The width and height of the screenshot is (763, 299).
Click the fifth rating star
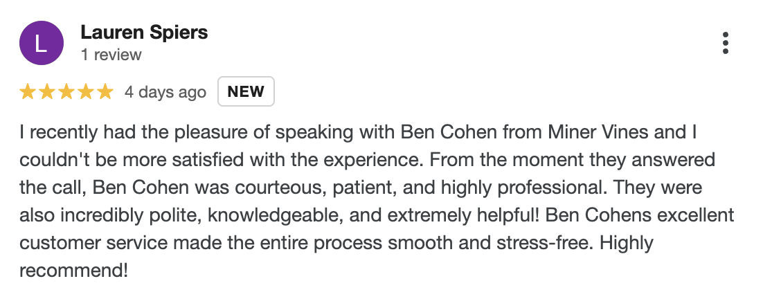click(x=105, y=92)
